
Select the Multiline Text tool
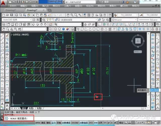click(x=2, y=104)
